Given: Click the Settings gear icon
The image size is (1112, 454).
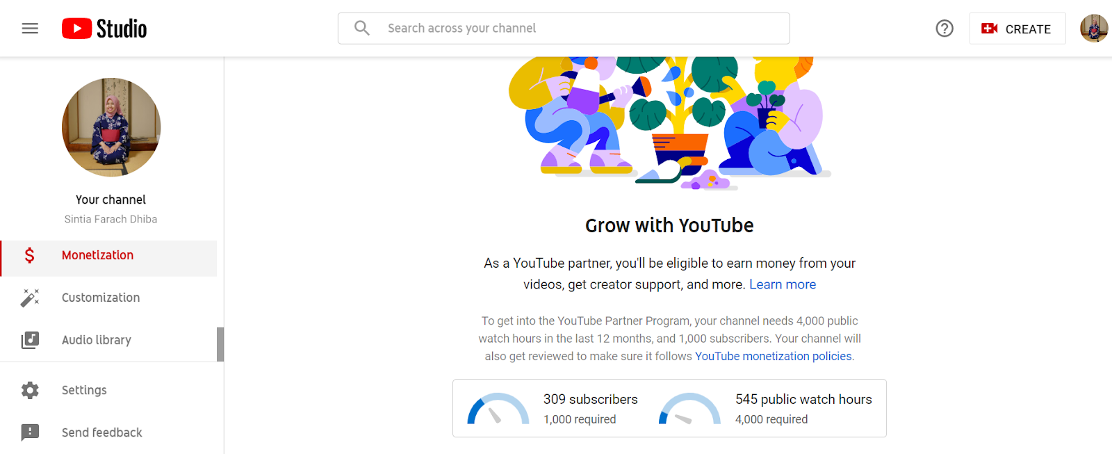Looking at the screenshot, I should pyautogui.click(x=30, y=390).
